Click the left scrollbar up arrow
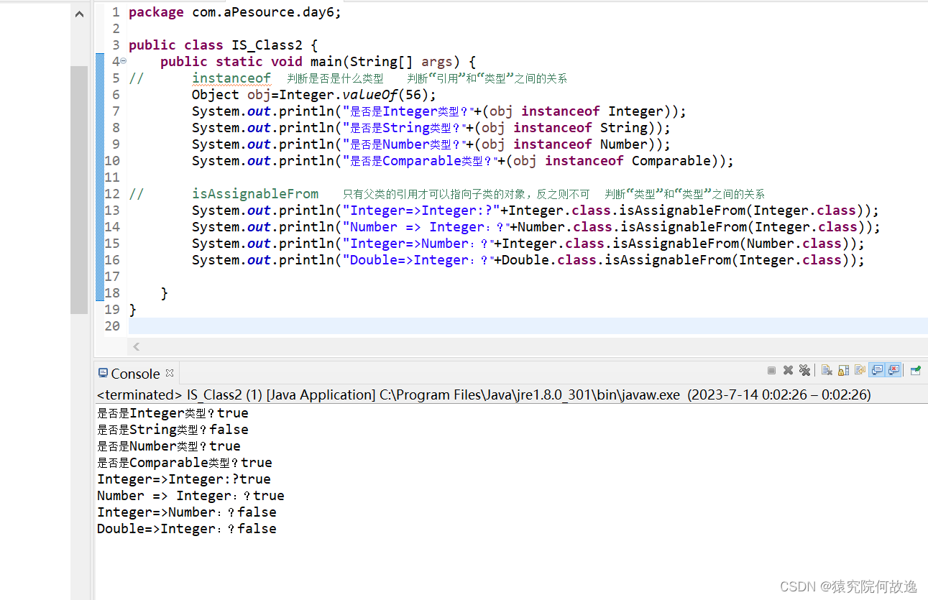Viewport: 928px width, 600px height. tap(79, 13)
